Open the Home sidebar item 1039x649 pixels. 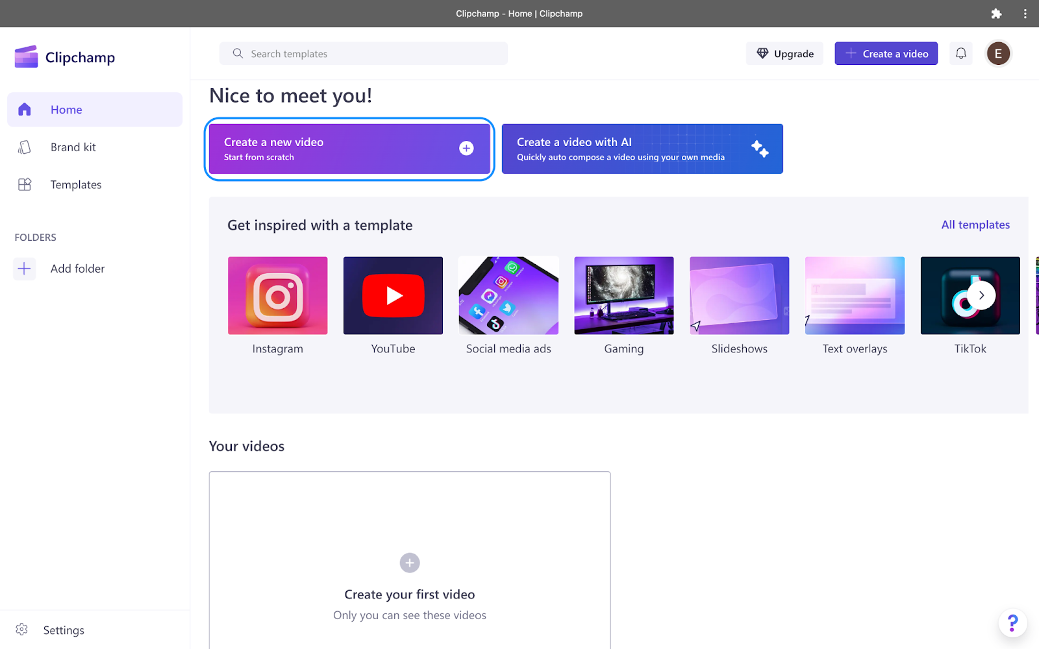(95, 110)
